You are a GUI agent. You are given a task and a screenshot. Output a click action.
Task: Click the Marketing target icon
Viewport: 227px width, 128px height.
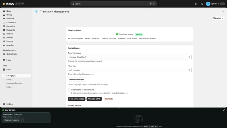4,26
